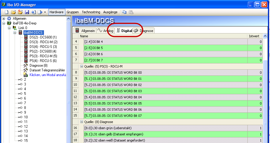Viewport: 270px width, 143px height.
Task: Select row '[8.0] L30 oben grün (Lebenstakt)'
Action: [x=173, y=128]
